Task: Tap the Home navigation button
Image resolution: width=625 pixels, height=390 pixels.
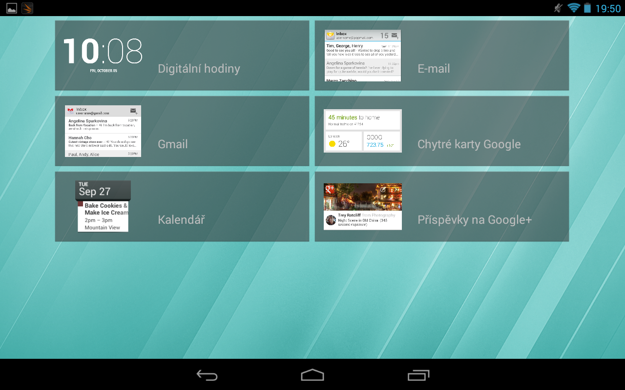Action: pyautogui.click(x=312, y=375)
